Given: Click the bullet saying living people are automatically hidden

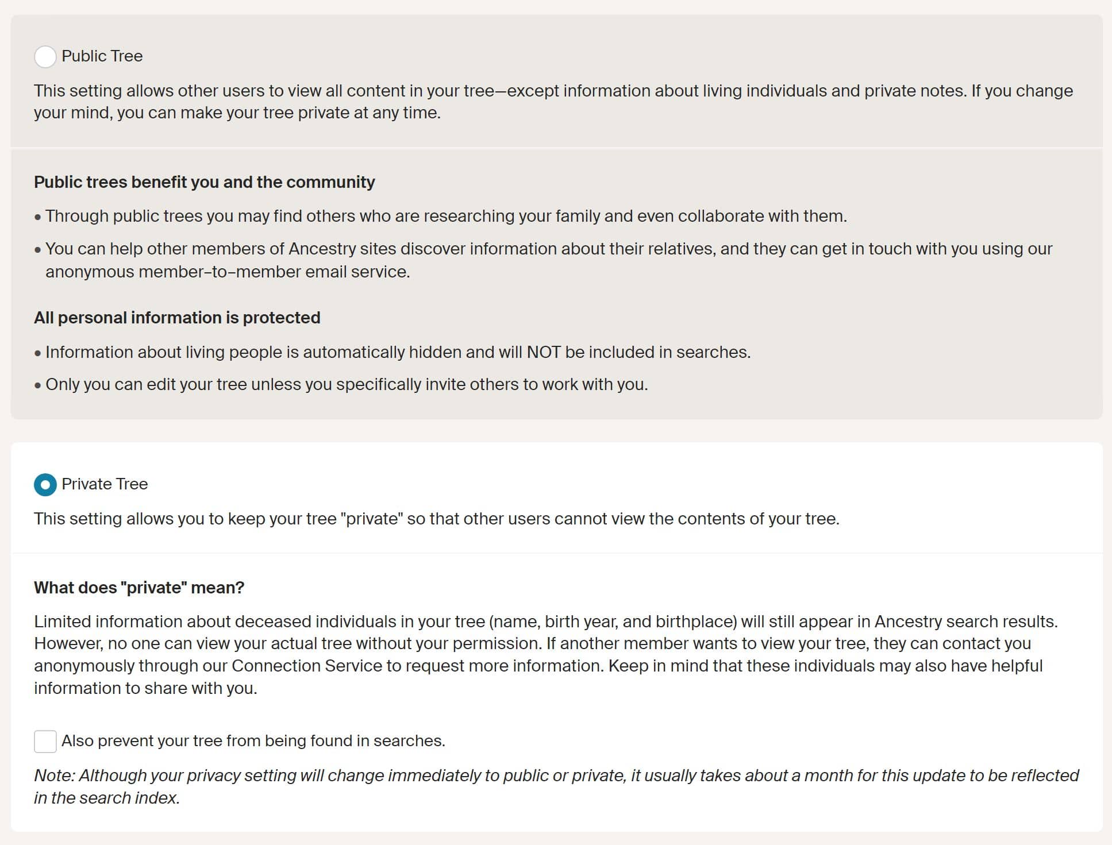Looking at the screenshot, I should click(393, 352).
